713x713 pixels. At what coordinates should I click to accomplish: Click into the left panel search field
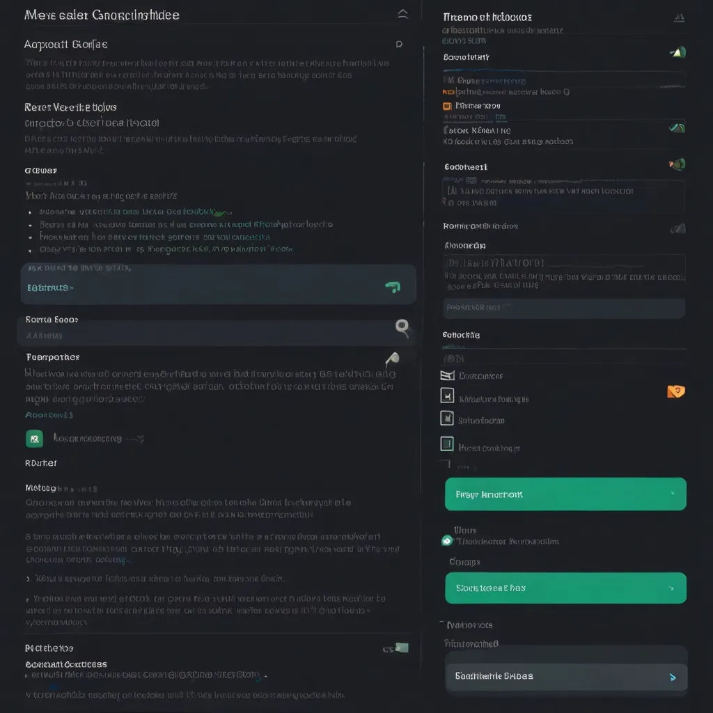click(x=202, y=333)
